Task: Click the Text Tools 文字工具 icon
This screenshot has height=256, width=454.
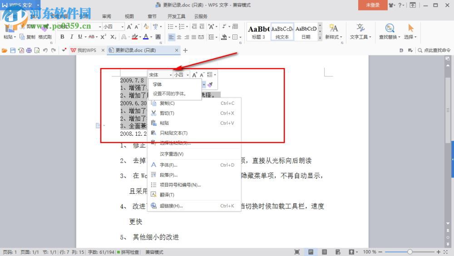Action: [x=360, y=28]
